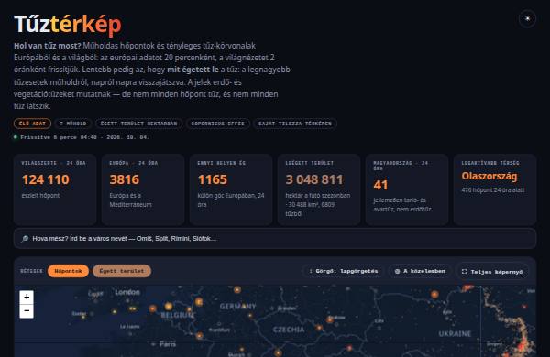This screenshot has height=357, width=550.
Task: Click the észlelt hőpont caption
Action: [40, 196]
